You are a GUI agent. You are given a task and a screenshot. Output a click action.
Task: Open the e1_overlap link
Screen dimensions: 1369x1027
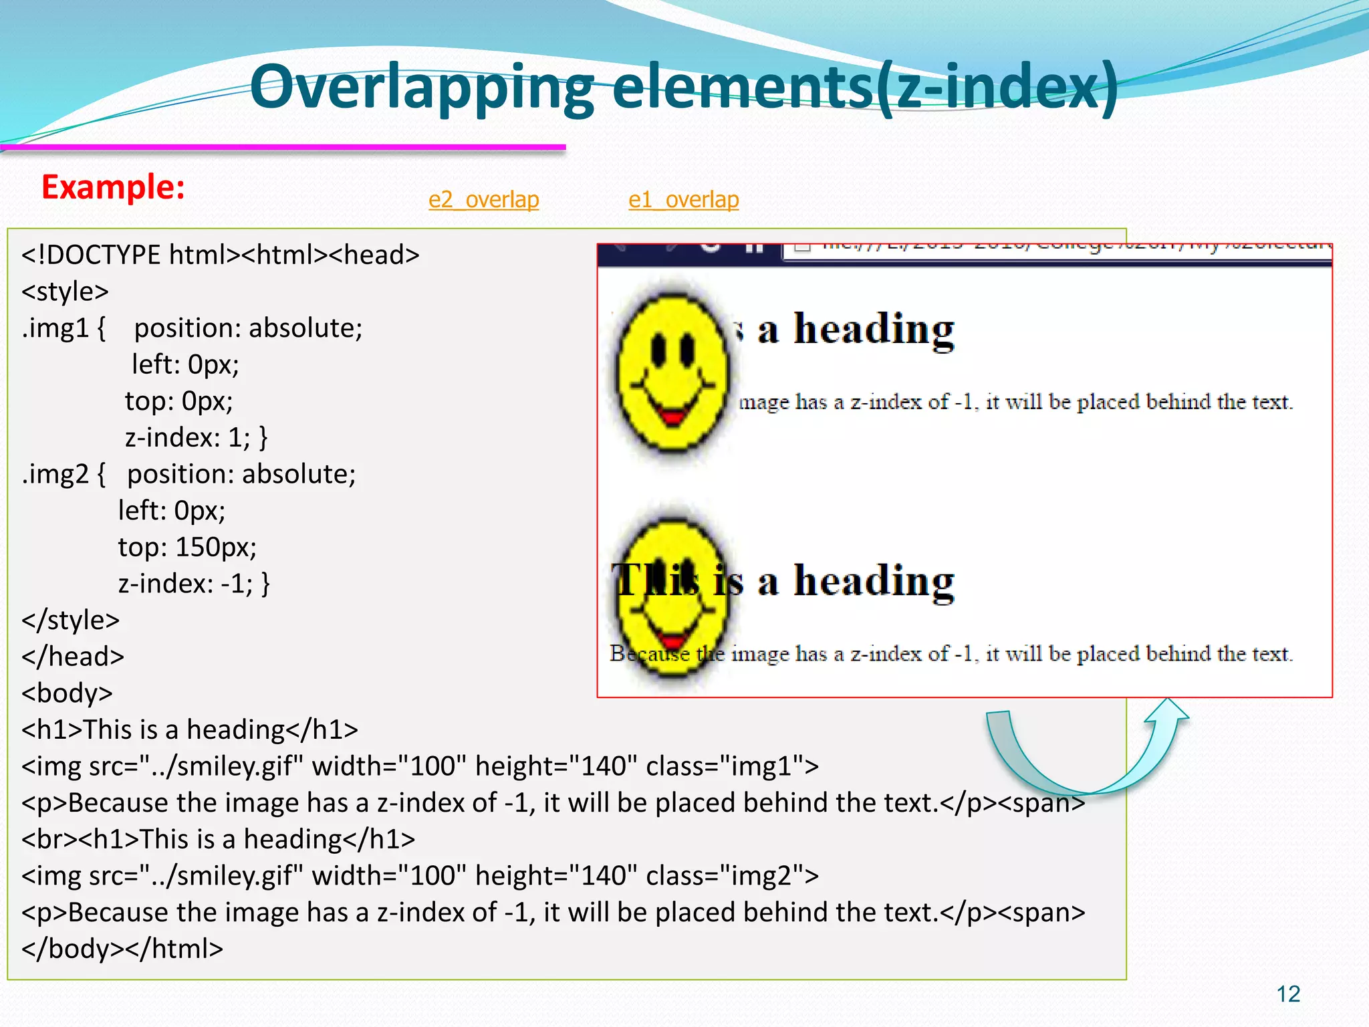pyautogui.click(x=683, y=199)
